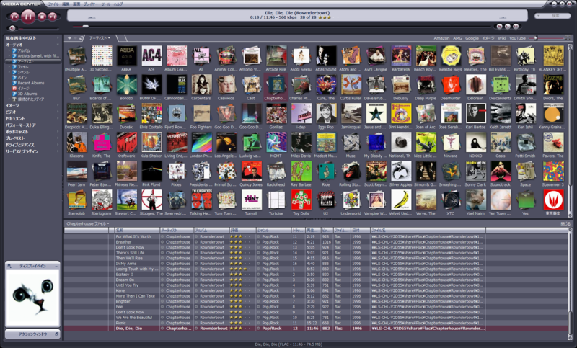Expand the ドライブとデバイス section

pos(58,145)
